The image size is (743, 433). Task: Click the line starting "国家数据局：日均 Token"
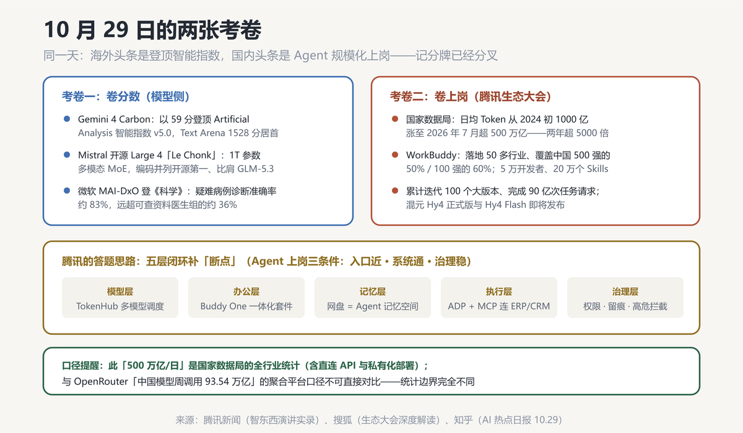click(497, 119)
